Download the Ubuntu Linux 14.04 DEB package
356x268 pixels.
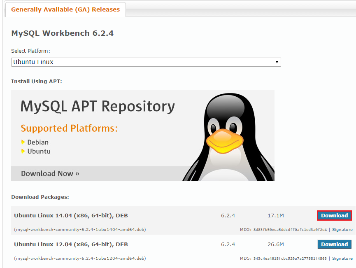334,215
